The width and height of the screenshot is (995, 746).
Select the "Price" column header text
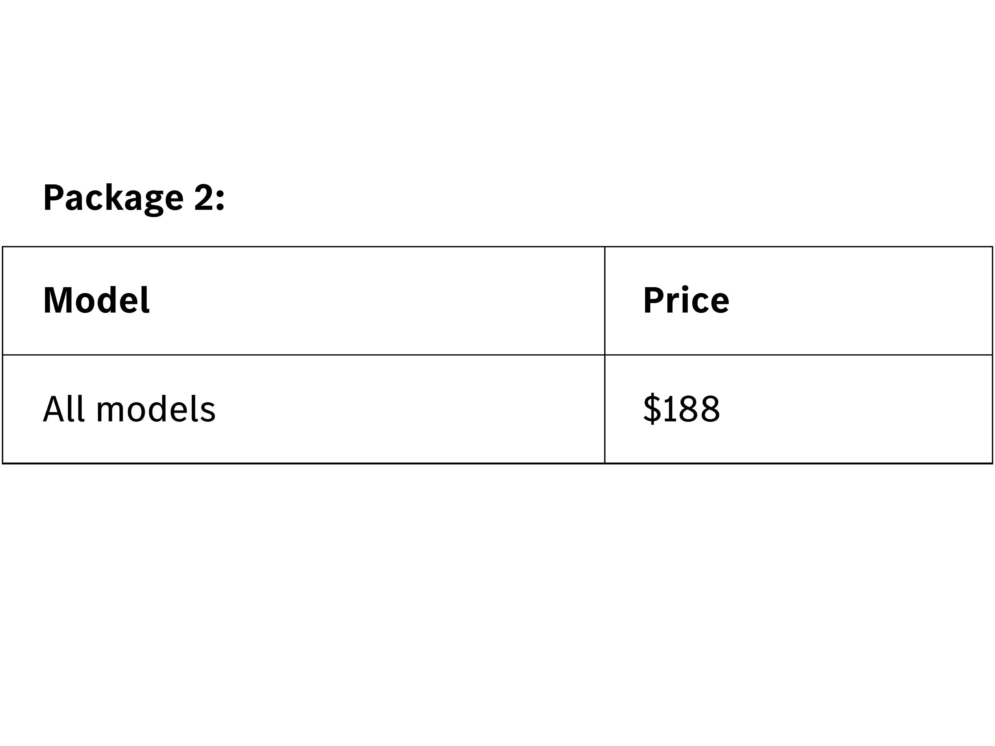[x=686, y=300]
